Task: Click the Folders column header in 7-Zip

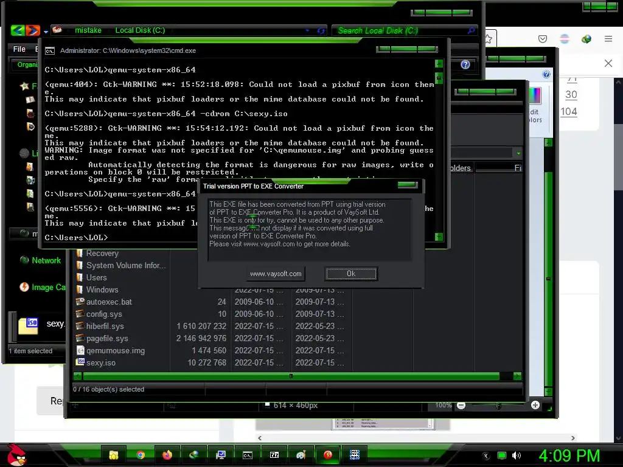Action: [x=461, y=168]
